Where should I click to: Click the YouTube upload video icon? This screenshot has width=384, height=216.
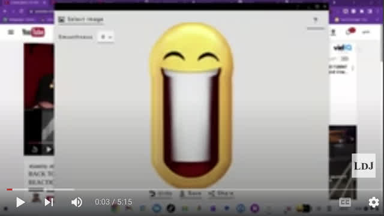pos(333,32)
